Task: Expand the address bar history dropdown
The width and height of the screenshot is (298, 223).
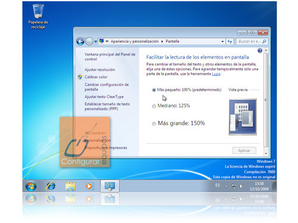Action: point(222,42)
